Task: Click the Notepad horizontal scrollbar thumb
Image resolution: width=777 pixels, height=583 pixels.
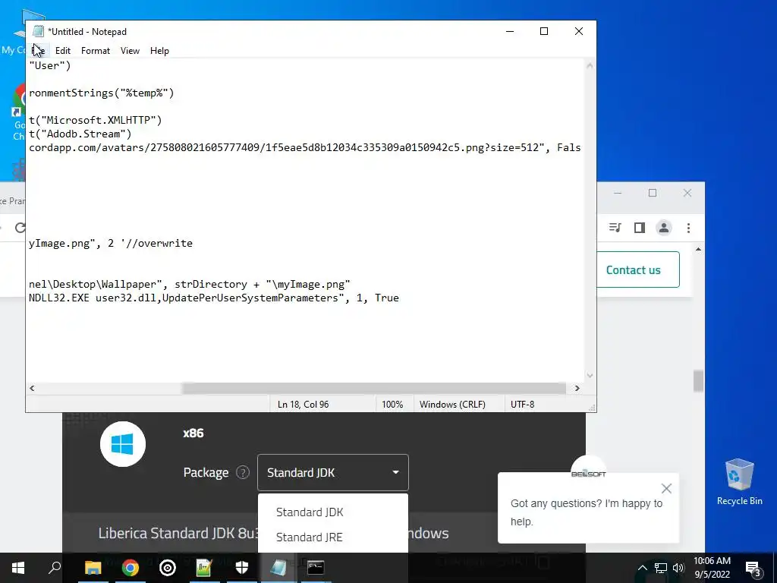Action: [373, 388]
